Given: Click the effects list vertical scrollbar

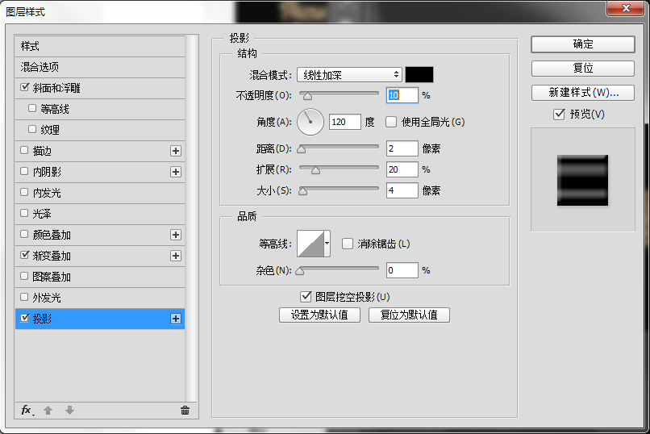Looking at the screenshot, I should (191, 219).
